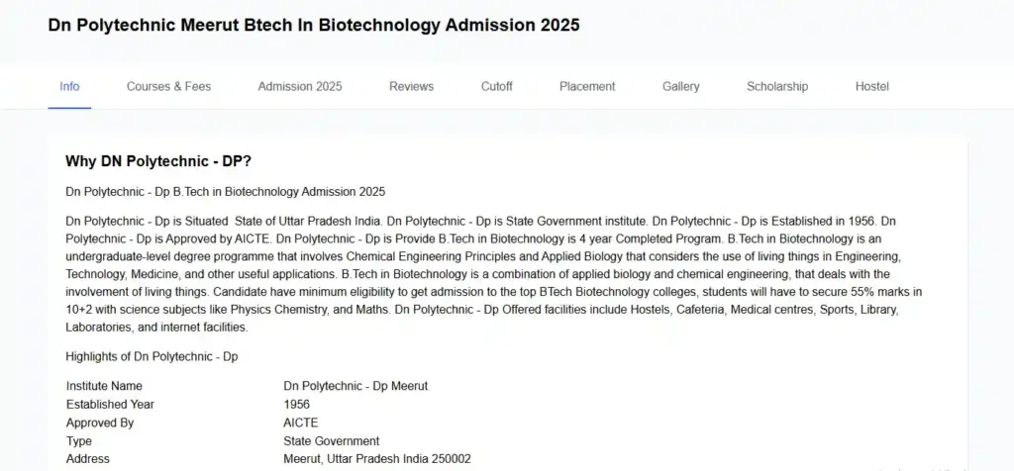The image size is (1014, 471).
Task: Click the 'Institute Name' row label
Action: tap(104, 386)
